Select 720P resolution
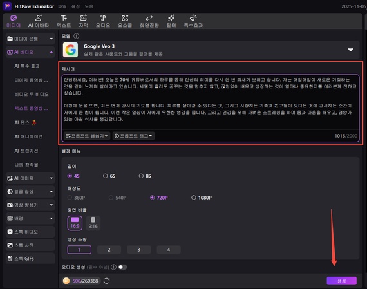Image resolution: width=367 pixels, height=289 pixels. pyautogui.click(x=159, y=198)
